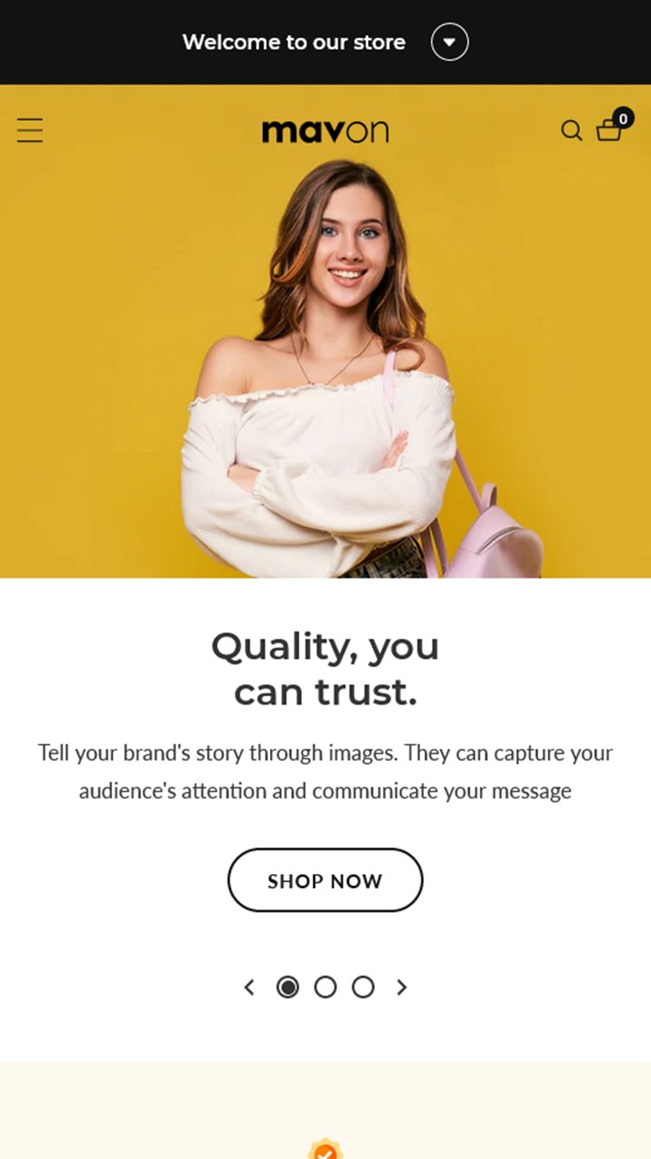Click the mavon logo

click(x=325, y=131)
